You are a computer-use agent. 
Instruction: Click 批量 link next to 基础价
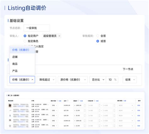[x=81, y=101]
